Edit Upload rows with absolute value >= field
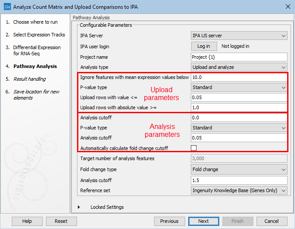 [239, 107]
